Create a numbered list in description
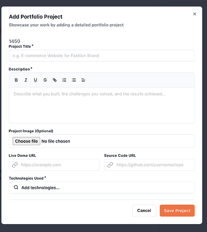 (64, 80)
